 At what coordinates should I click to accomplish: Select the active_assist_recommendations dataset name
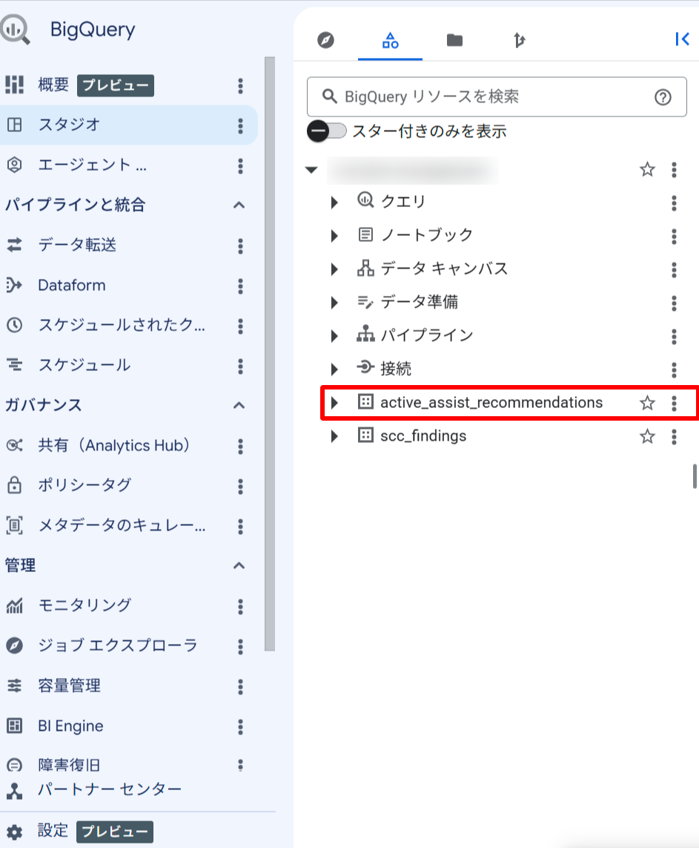coord(491,402)
